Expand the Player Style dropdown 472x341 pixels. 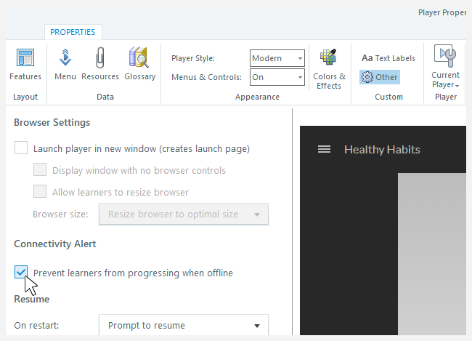click(x=277, y=58)
